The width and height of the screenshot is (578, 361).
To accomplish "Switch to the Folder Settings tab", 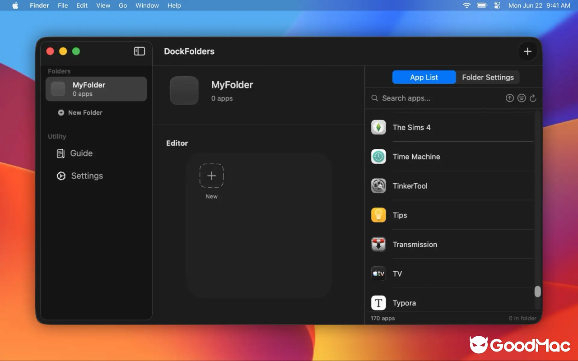I will tap(488, 77).
